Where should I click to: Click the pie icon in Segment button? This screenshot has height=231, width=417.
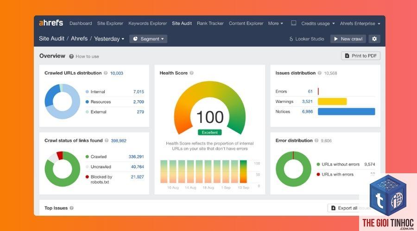pos(135,39)
